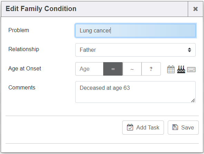Select the approximate age tilde toggle
The width and height of the screenshot is (204, 154).
(132, 69)
